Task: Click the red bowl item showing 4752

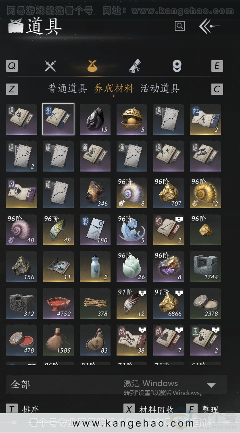Action: point(58,303)
